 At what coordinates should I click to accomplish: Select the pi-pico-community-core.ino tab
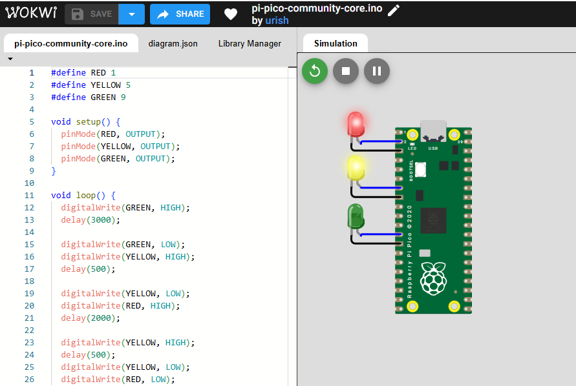(71, 44)
